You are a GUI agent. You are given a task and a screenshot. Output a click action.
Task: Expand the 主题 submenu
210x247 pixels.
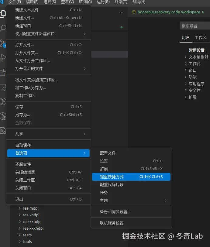pyautogui.click(x=131, y=201)
